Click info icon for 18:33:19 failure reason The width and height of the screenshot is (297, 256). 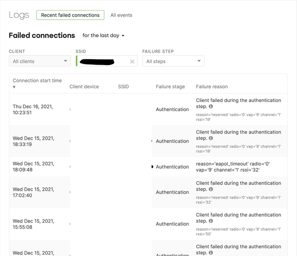click(x=210, y=138)
